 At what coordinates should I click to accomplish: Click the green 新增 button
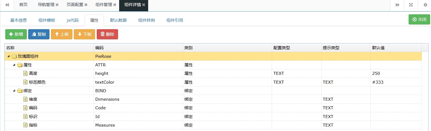pyautogui.click(x=16, y=34)
